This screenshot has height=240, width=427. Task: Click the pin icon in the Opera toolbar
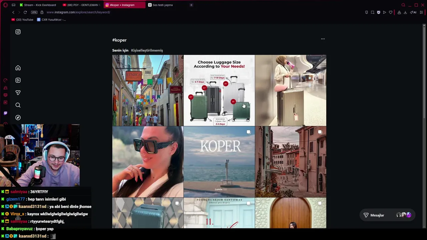coord(366,12)
